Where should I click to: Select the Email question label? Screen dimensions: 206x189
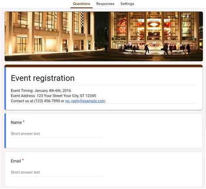[16, 161]
